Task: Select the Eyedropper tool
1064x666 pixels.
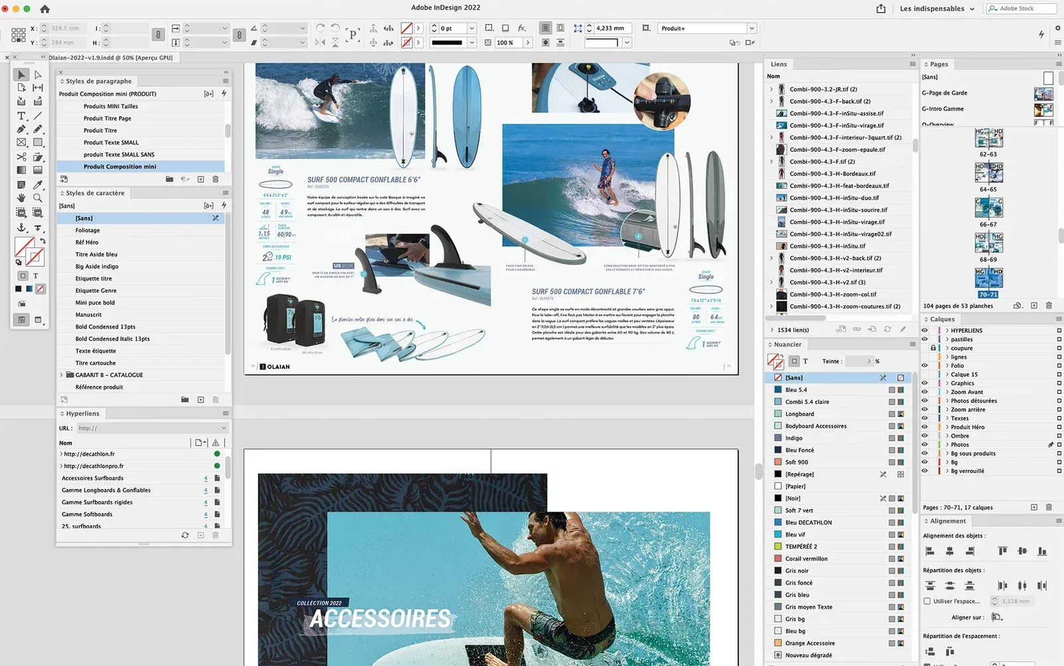Action: [x=38, y=185]
